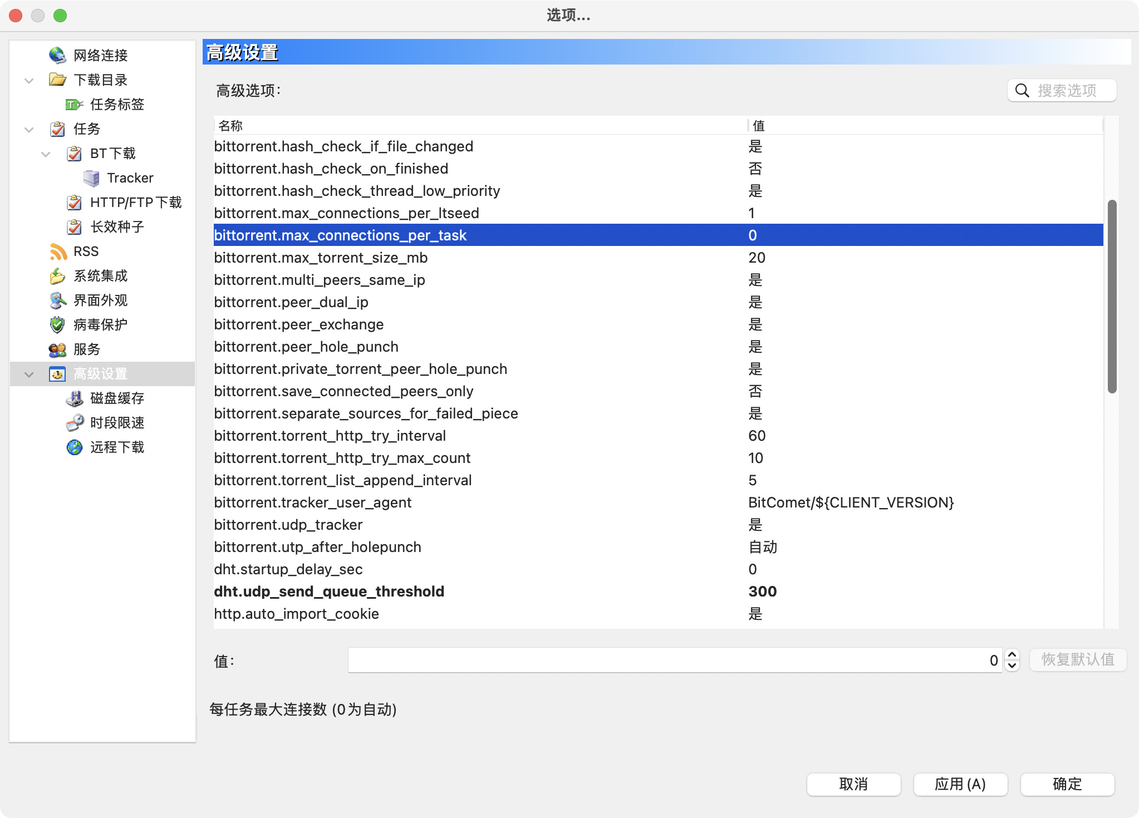Screen dimensions: 1139x818
Task: Open 远程下载 globe icon
Action: (x=74, y=447)
